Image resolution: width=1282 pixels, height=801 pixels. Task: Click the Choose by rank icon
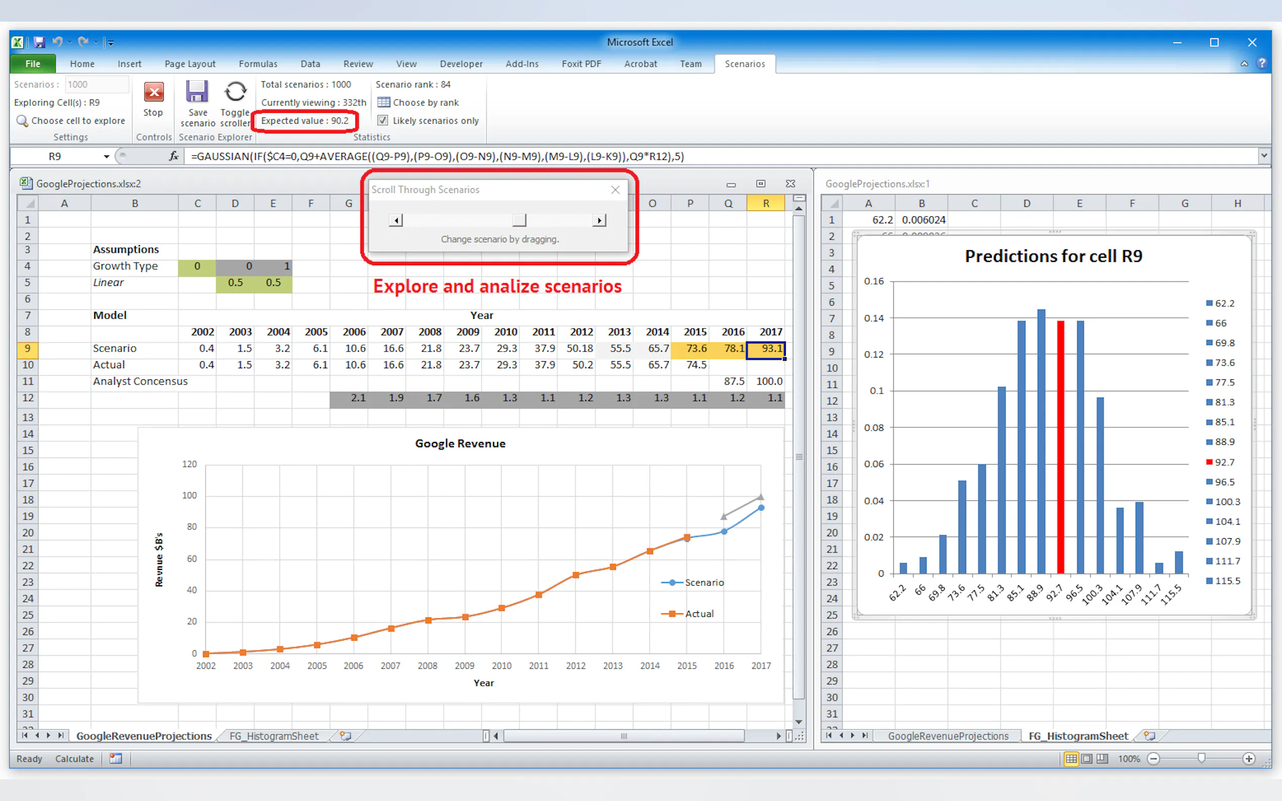click(384, 102)
